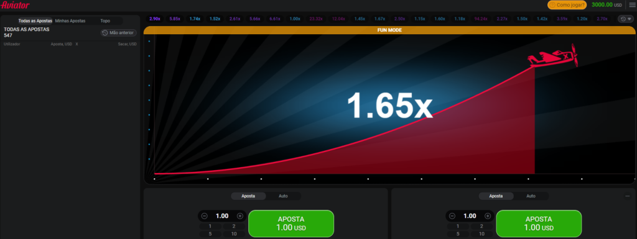637x239 pixels.
Task: Place bet with right APOSTA 1.00 USD button
Action: [539, 223]
